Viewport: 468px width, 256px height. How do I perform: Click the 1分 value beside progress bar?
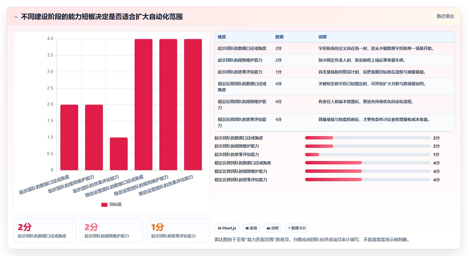pyautogui.click(x=436, y=155)
